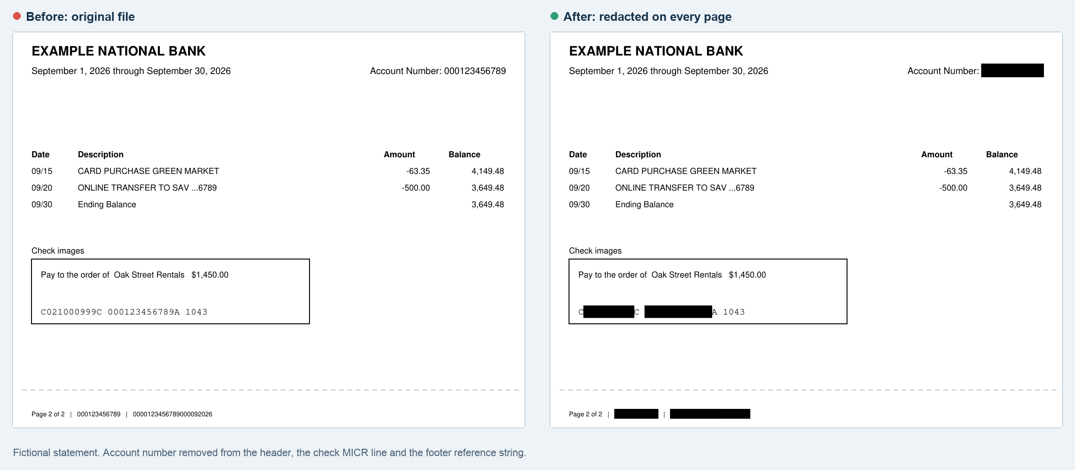Image resolution: width=1075 pixels, height=470 pixels.
Task: Select the MICR line 'C021000999C 000123456789A 1043' in Before
Action: pyautogui.click(x=124, y=312)
